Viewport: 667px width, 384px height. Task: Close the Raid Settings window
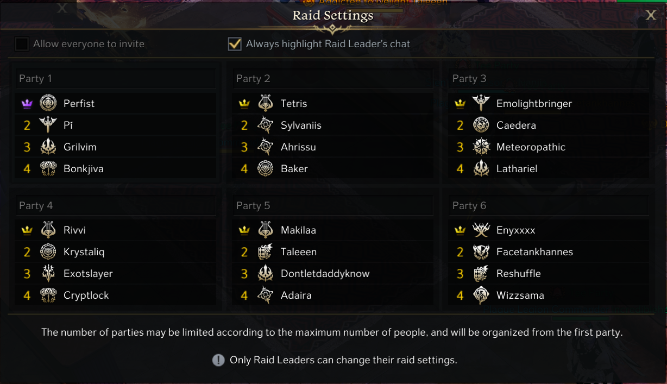pos(651,15)
